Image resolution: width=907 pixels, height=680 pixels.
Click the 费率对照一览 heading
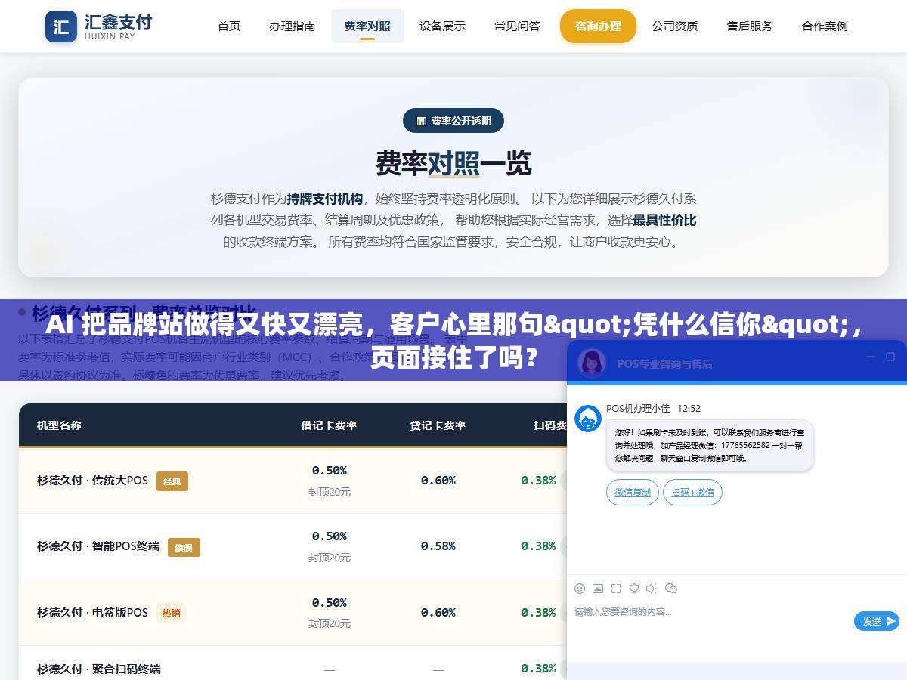click(x=453, y=162)
